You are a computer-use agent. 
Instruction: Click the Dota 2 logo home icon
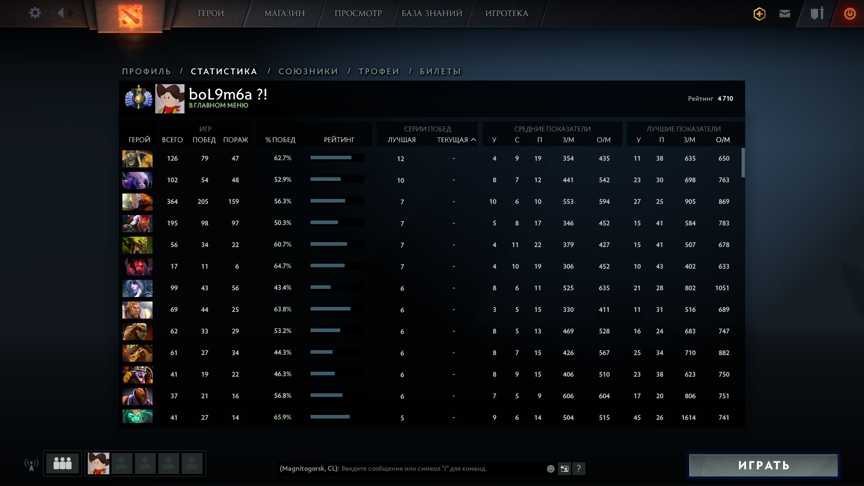[x=130, y=16]
